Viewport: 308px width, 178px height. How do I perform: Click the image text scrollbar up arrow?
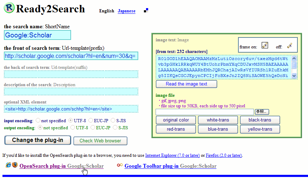coord(294,59)
